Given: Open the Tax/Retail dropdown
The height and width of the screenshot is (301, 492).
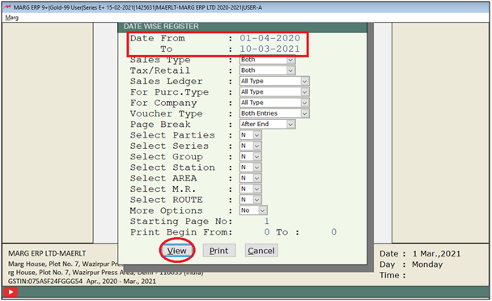Looking at the screenshot, I should (267, 70).
